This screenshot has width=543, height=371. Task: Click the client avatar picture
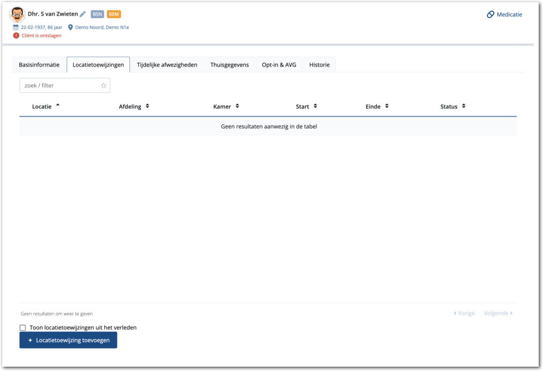(17, 14)
